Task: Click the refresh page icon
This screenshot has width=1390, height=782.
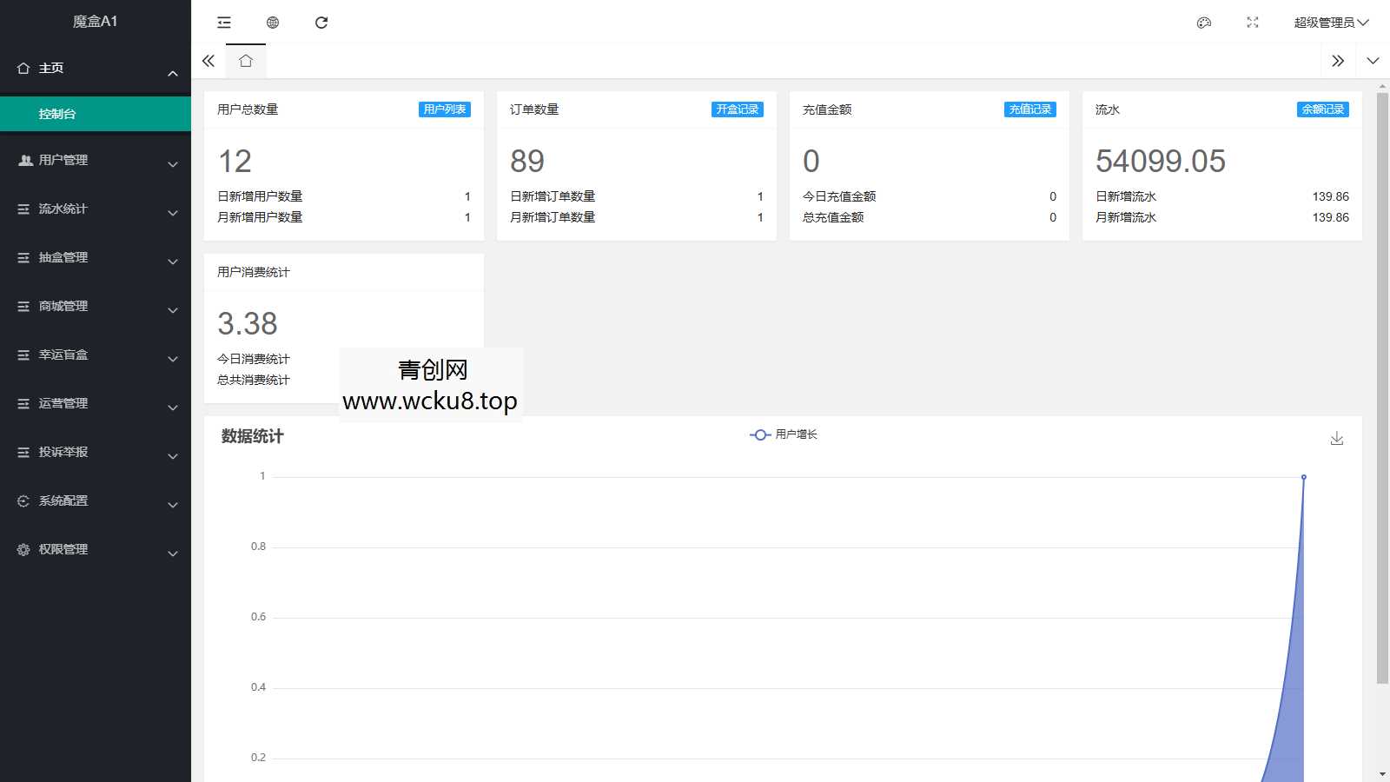Action: tap(321, 23)
